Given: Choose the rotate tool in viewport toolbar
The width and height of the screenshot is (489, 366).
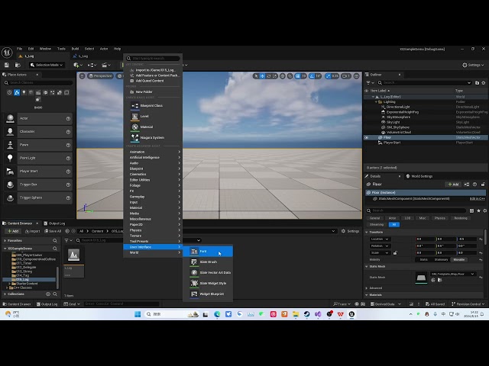Looking at the screenshot, I should click(268, 76).
